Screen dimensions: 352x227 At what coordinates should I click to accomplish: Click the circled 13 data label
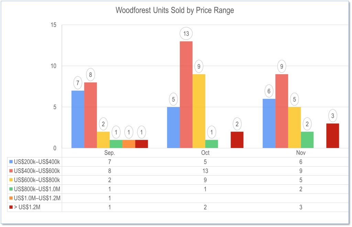(186, 34)
